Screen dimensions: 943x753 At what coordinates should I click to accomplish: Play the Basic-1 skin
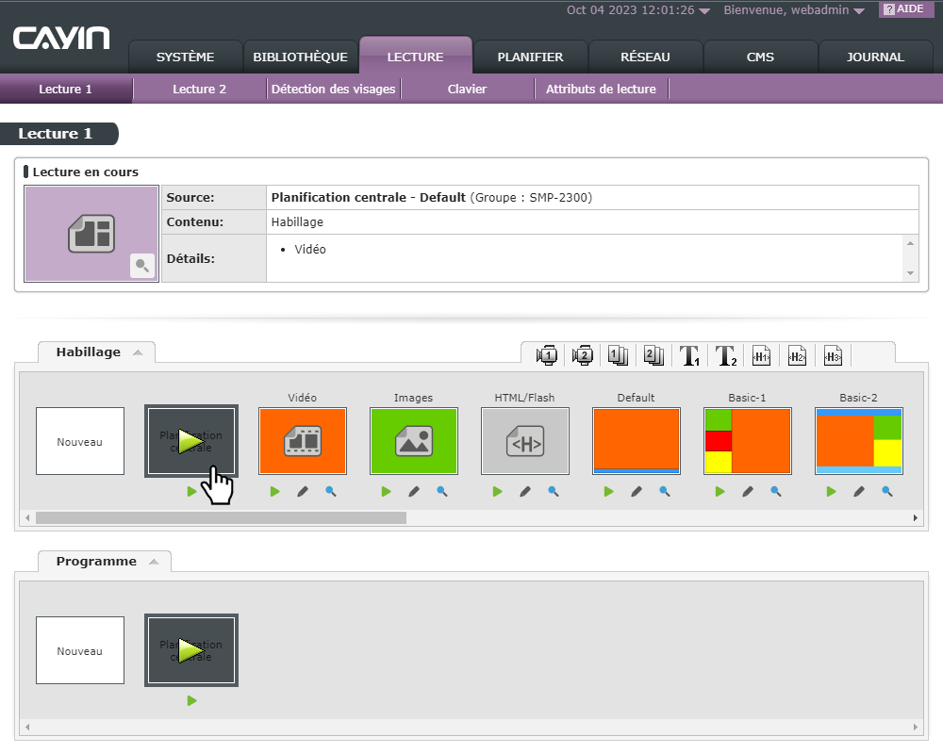point(720,492)
